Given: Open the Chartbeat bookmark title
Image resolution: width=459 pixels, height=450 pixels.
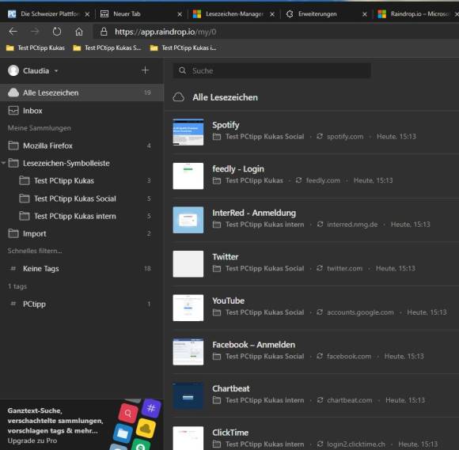Looking at the screenshot, I should pos(231,388).
